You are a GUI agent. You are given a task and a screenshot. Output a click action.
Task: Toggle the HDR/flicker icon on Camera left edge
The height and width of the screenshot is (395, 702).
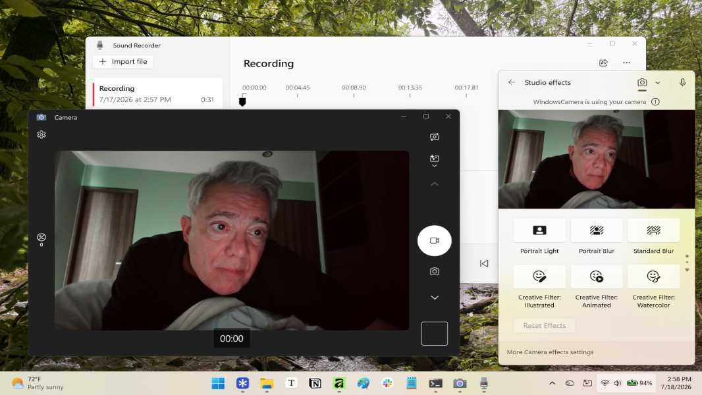click(x=41, y=239)
